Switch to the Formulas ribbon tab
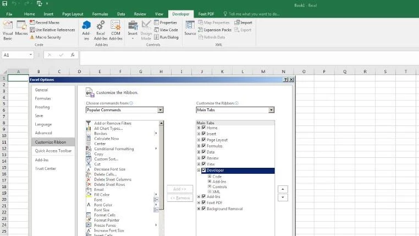419x236 pixels. click(x=100, y=14)
